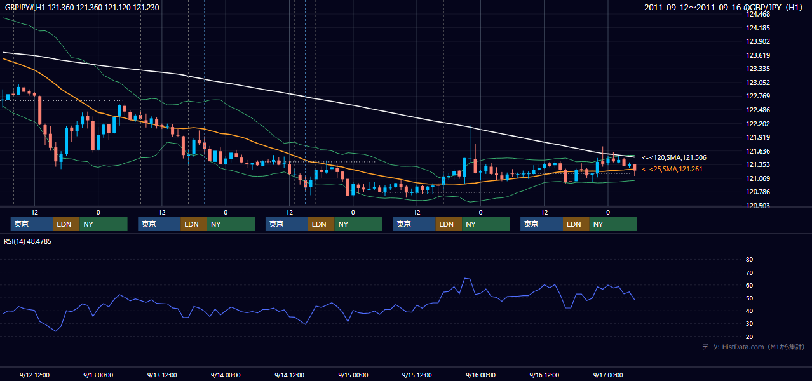Click the 121.919 price axis label

click(759, 137)
